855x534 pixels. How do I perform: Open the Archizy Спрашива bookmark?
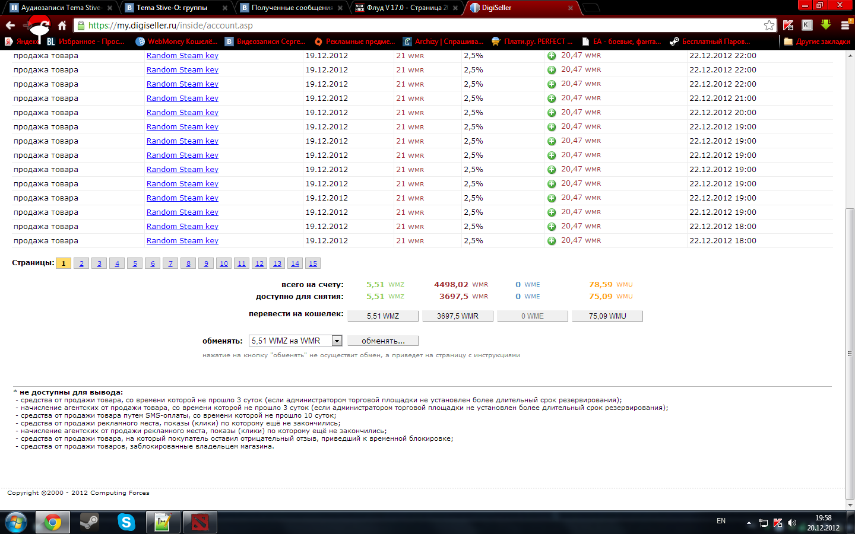coord(444,42)
